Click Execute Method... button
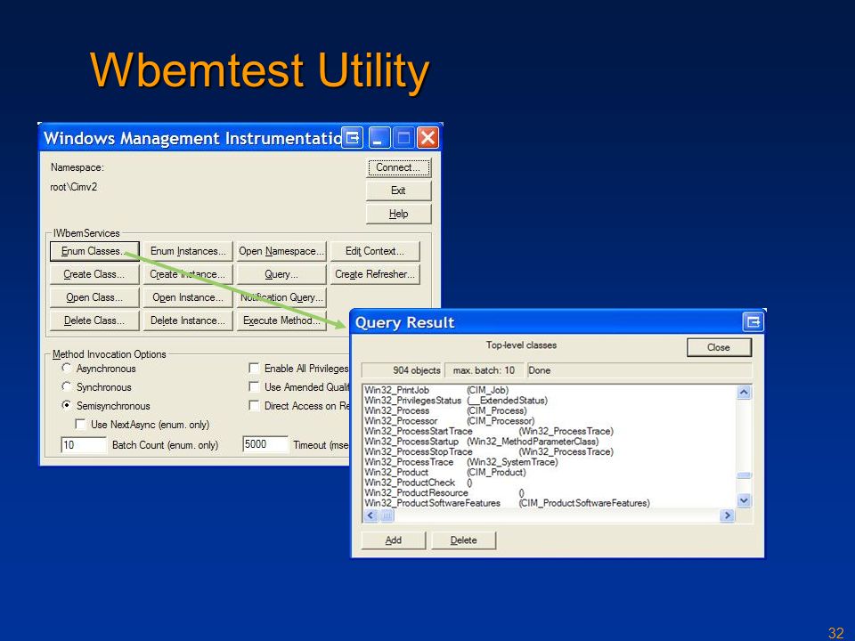Viewport: 855px width, 641px height. click(281, 320)
